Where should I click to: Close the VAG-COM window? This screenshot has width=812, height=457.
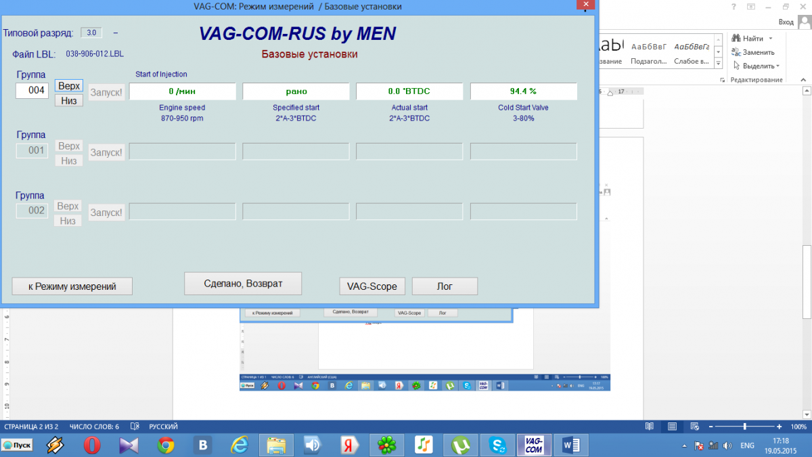tap(585, 5)
